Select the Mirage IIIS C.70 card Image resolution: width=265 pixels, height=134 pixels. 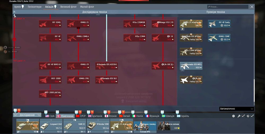(x=163, y=24)
